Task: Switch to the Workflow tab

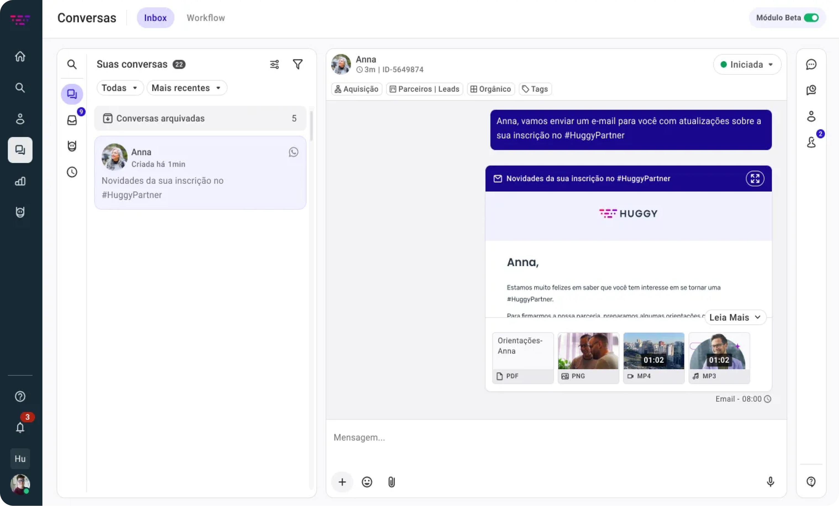Action: click(x=206, y=18)
